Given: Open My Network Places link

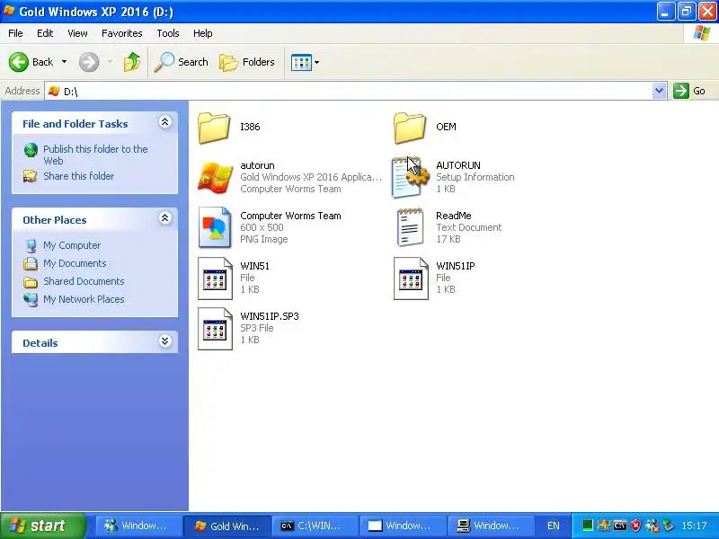Looking at the screenshot, I should [x=84, y=299].
